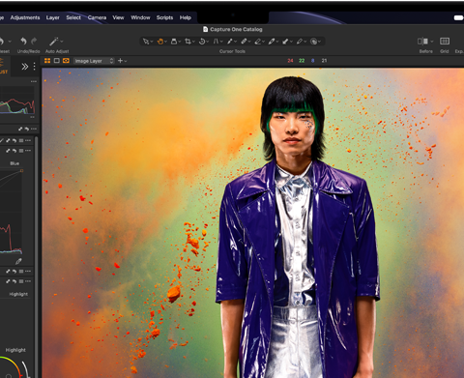Open the Eraser tool dropdown arrow

coord(263,42)
